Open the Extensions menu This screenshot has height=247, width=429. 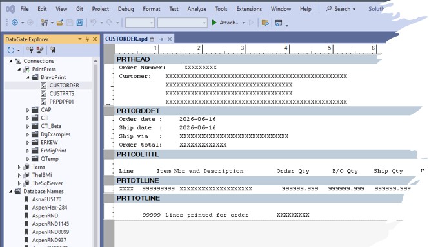(x=249, y=9)
